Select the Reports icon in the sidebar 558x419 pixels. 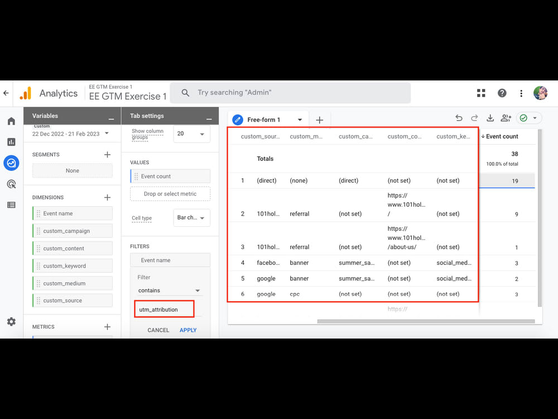[11, 142]
